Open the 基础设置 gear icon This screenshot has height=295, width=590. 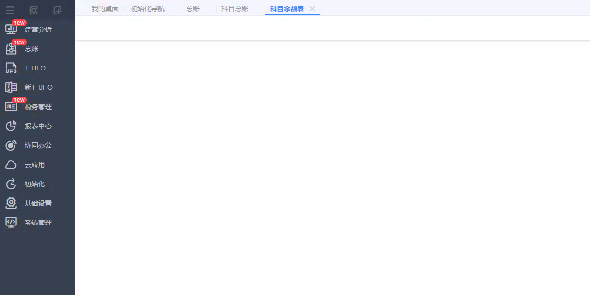click(x=11, y=203)
